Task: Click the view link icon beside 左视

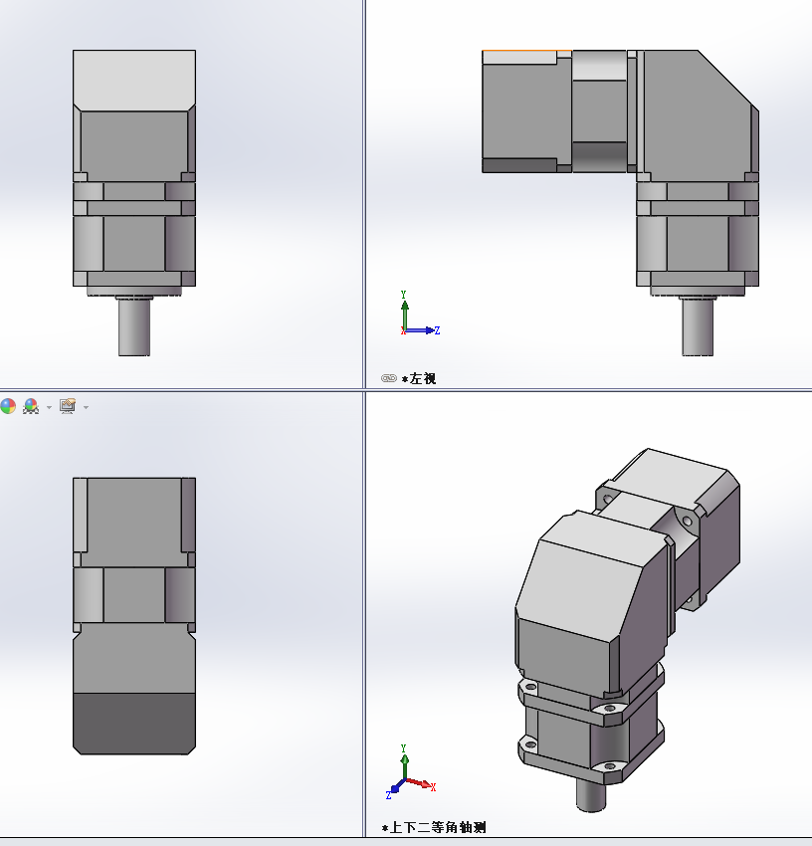Action: 388,378
